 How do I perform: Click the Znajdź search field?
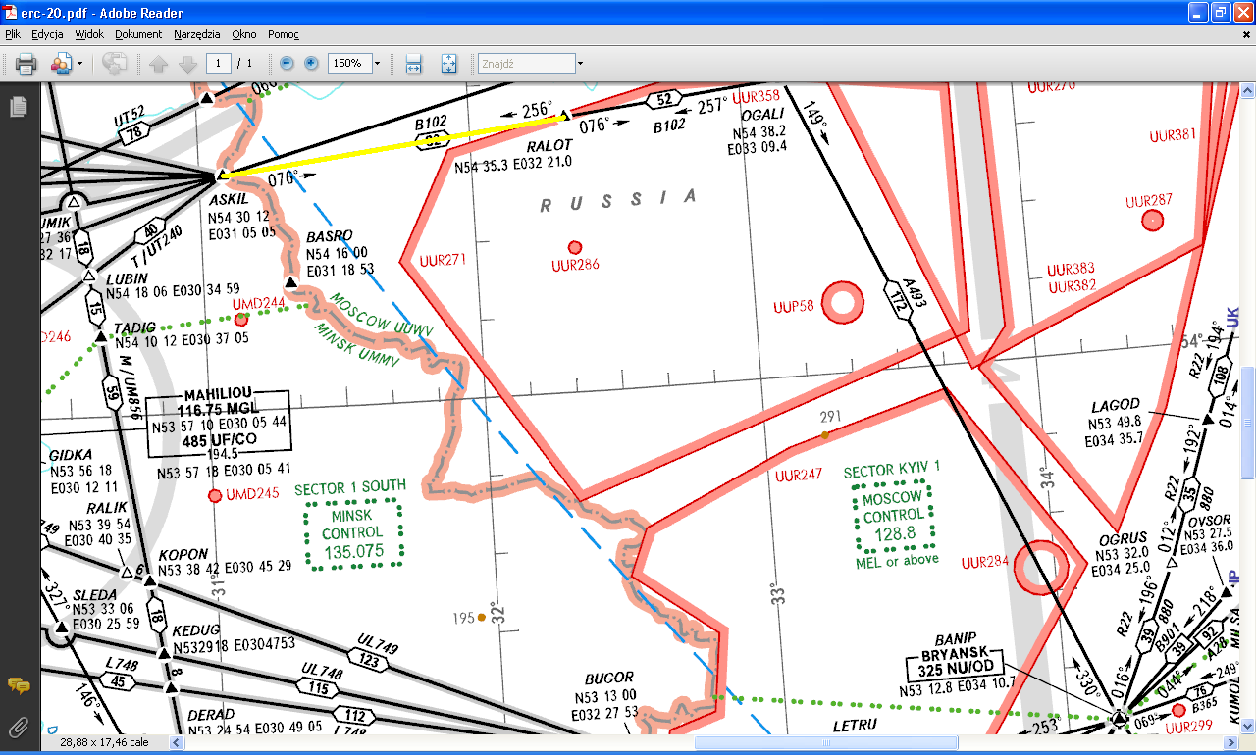tap(526, 63)
